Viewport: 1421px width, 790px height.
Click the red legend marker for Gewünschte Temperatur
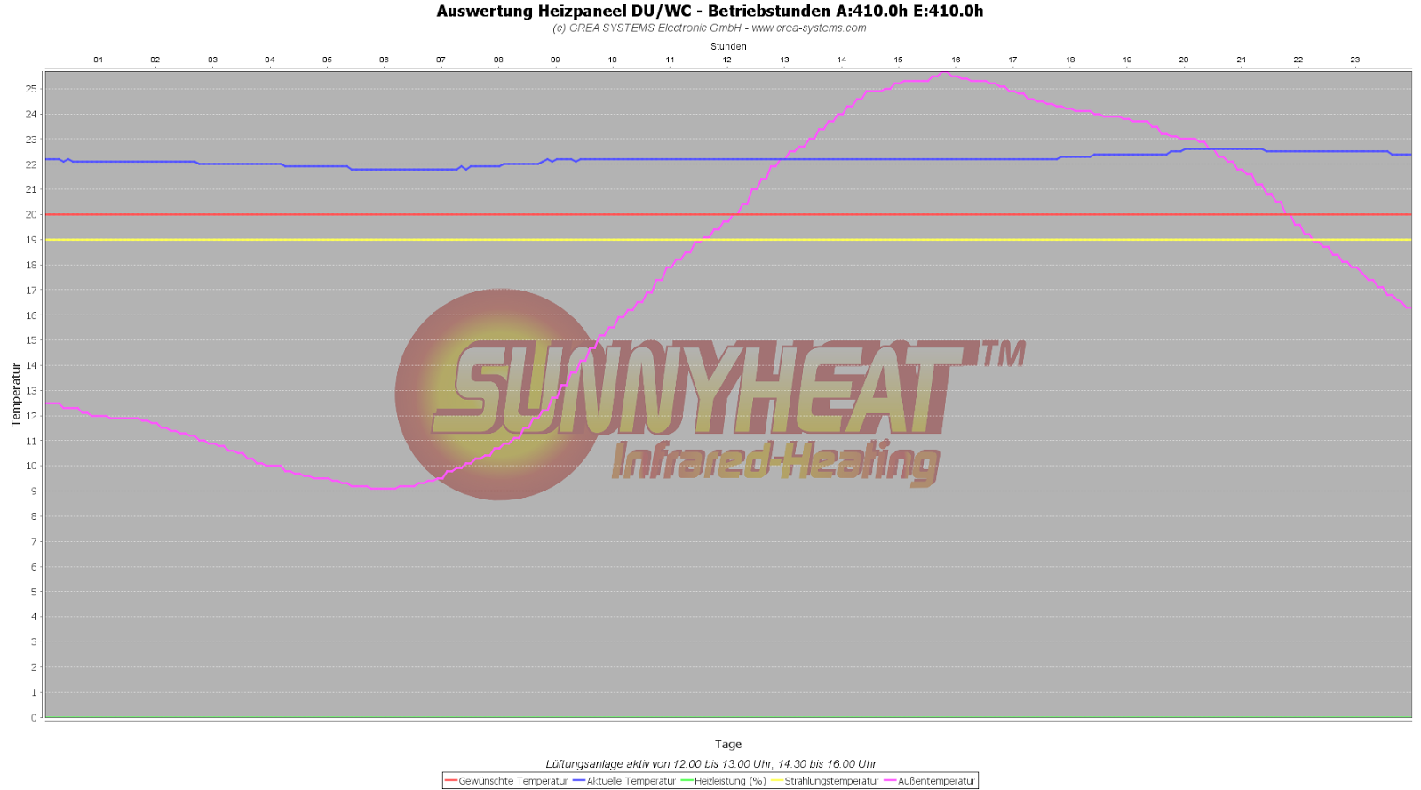tap(451, 781)
